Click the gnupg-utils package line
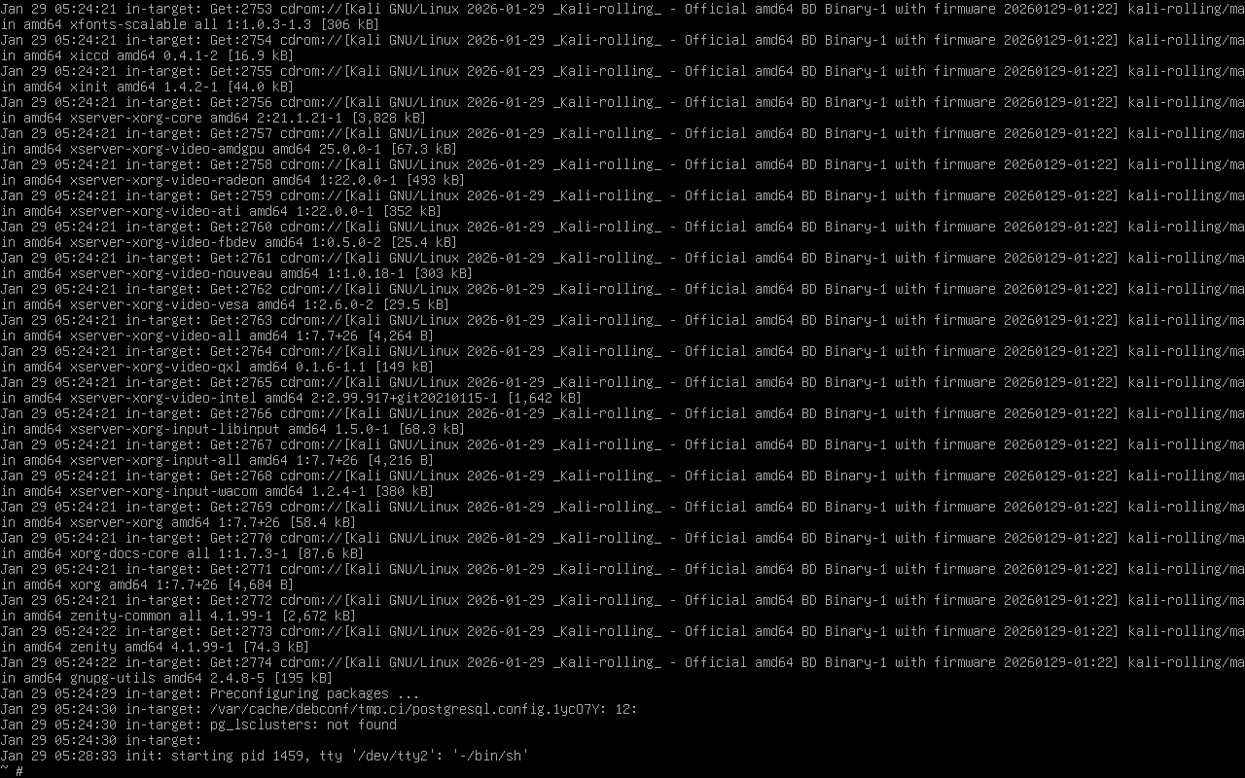The image size is (1245, 778). point(166,678)
